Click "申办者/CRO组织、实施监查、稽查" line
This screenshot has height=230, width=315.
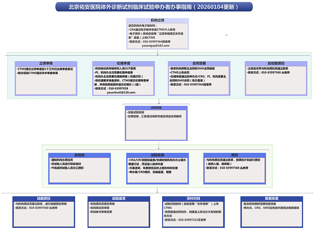point(150,172)
